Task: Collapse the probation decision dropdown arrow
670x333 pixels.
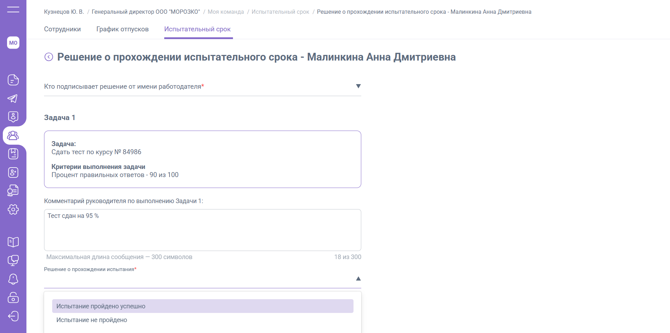Action: pos(358,279)
